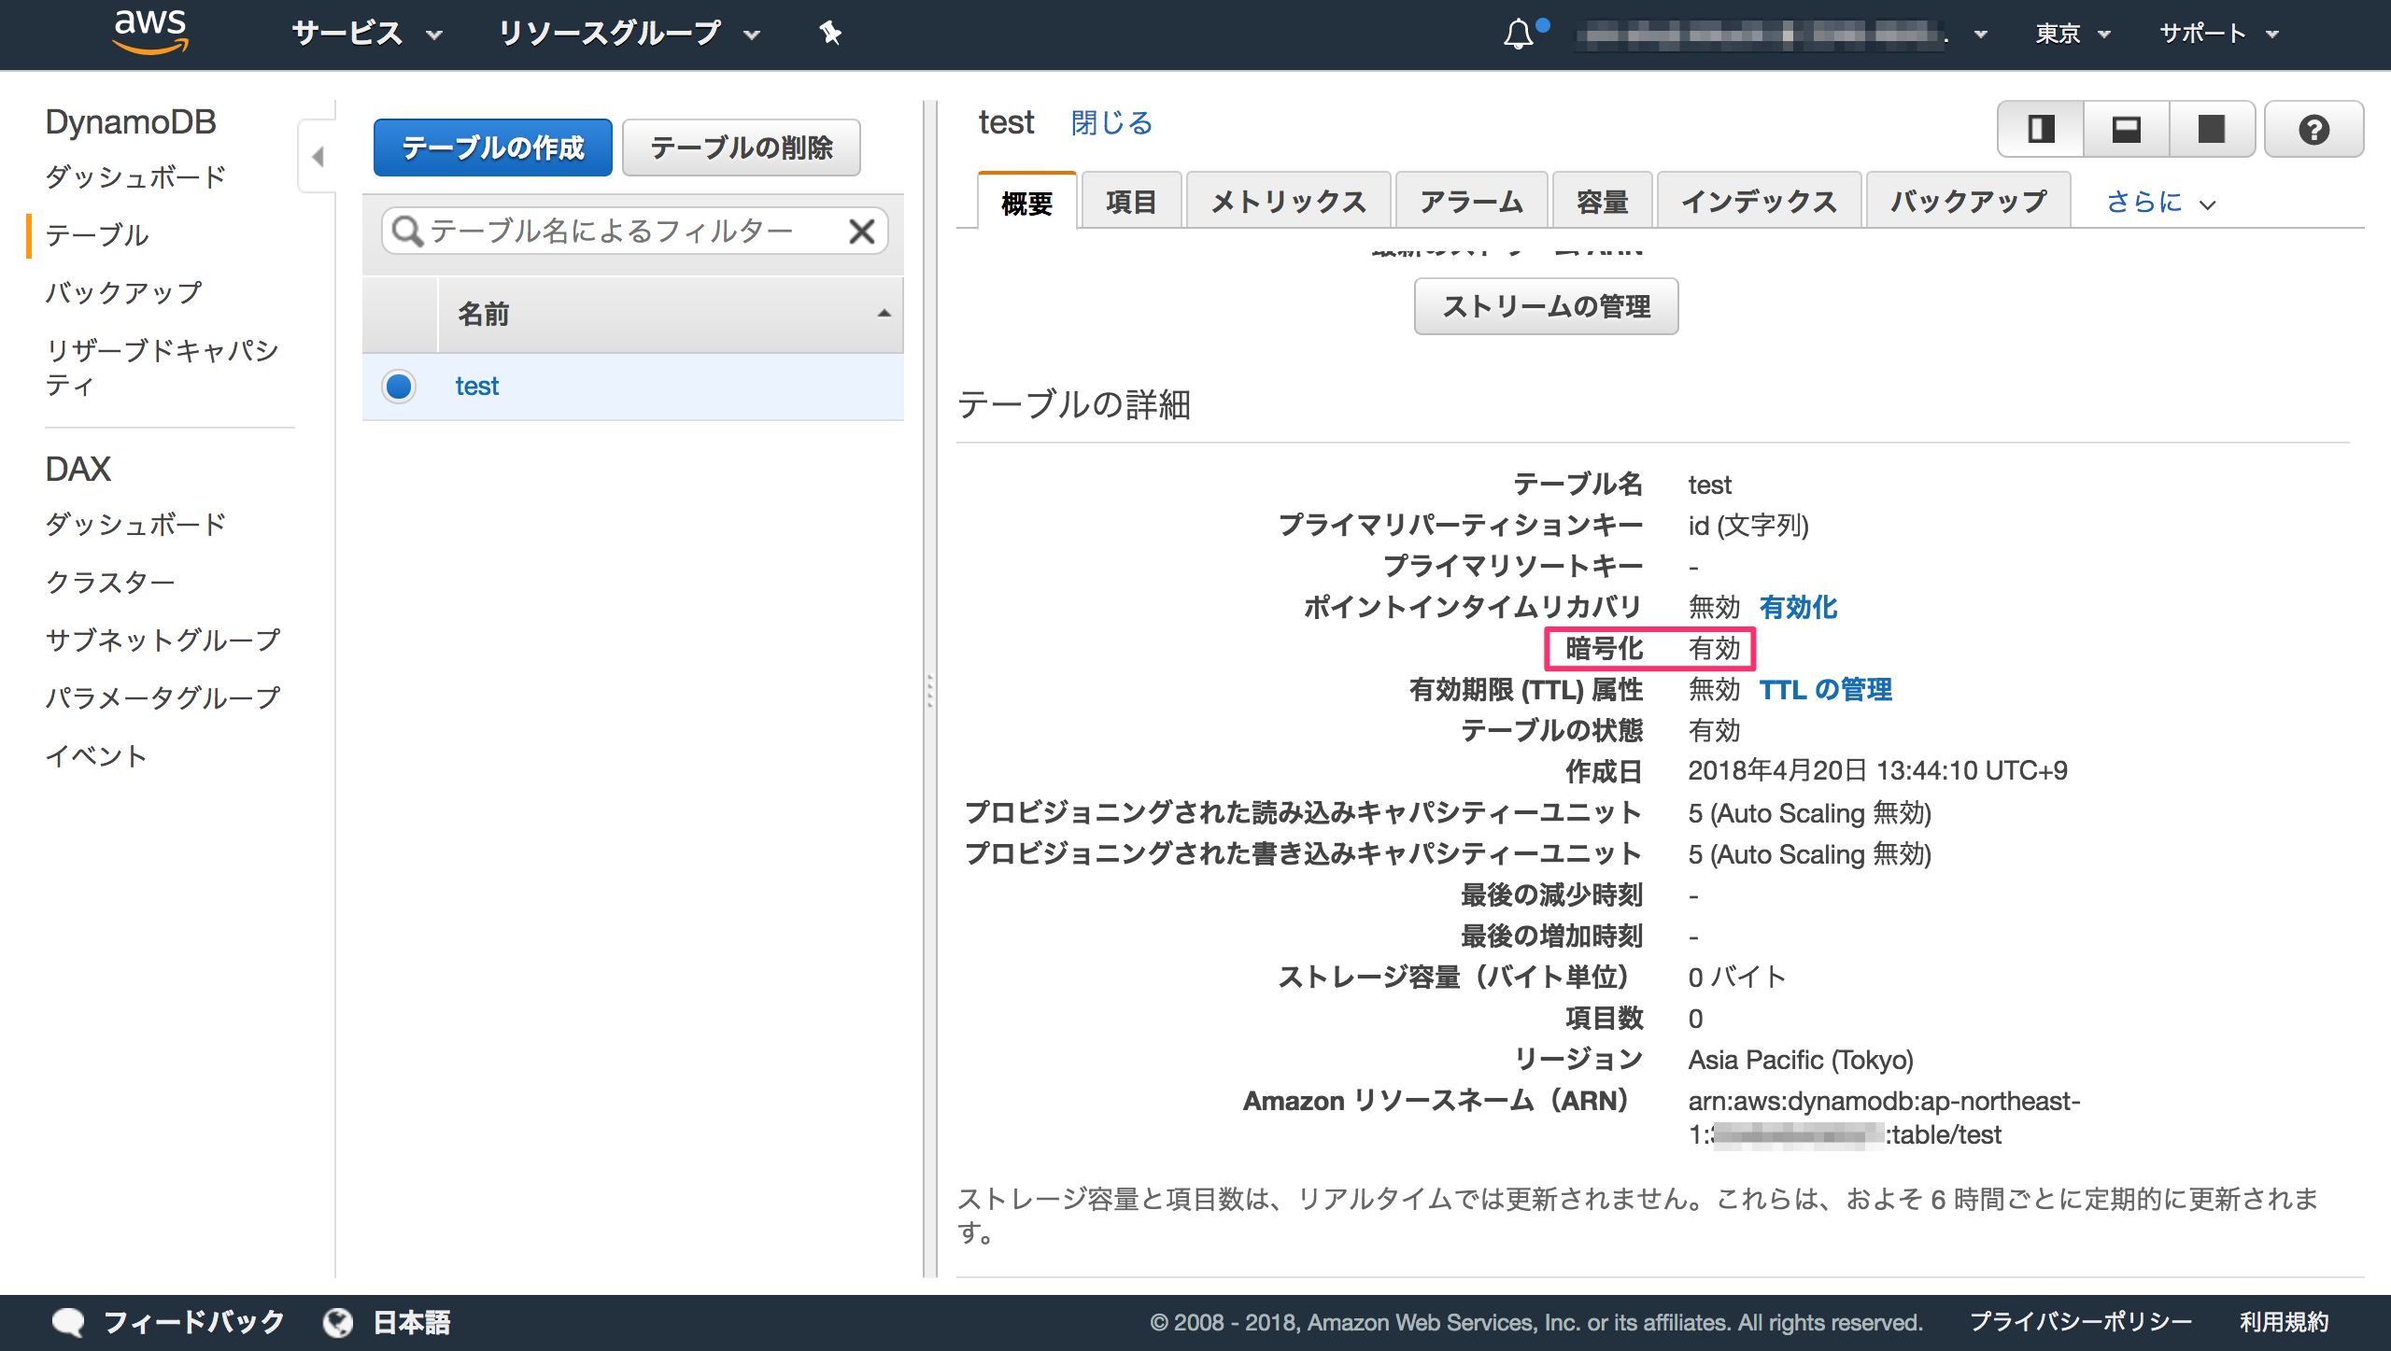This screenshot has height=1351, width=2391.
Task: Click the ストリームの管理 button
Action: click(1546, 306)
